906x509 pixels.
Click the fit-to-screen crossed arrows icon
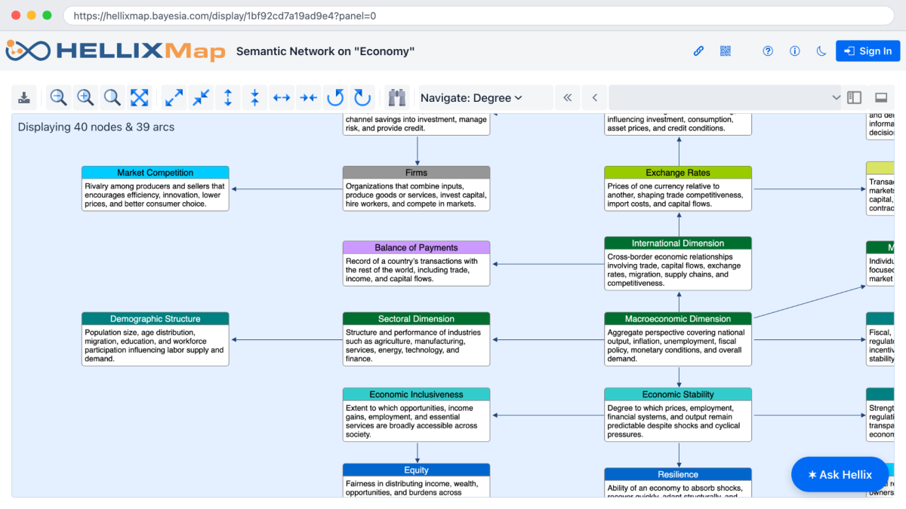point(140,97)
